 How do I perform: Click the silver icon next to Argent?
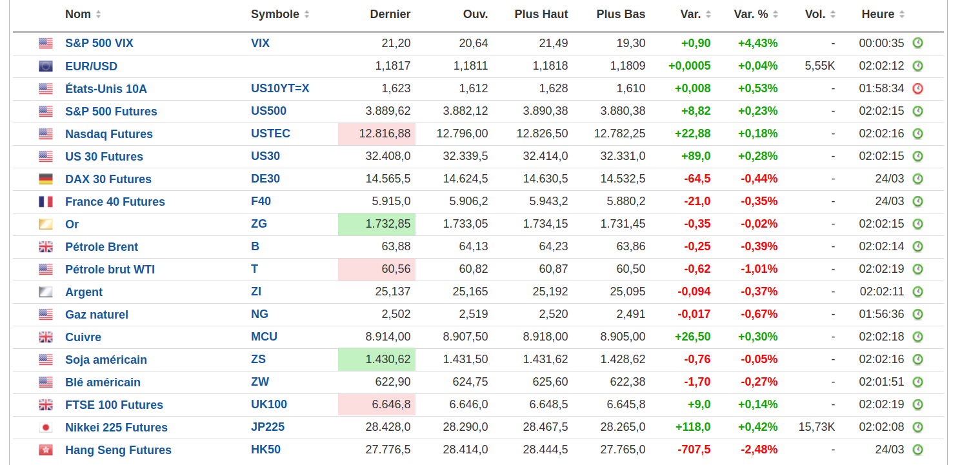coord(46,292)
